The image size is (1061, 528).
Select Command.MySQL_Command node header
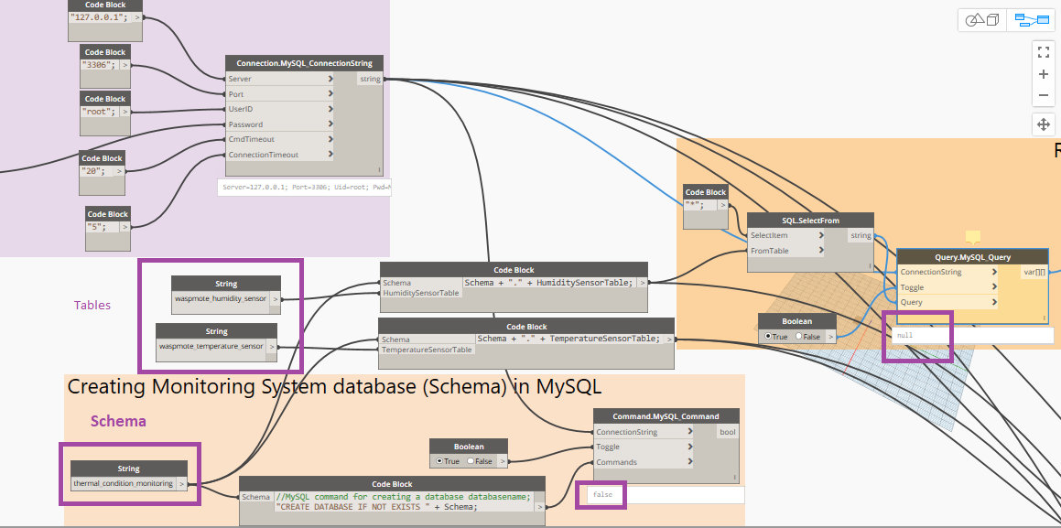(x=666, y=415)
